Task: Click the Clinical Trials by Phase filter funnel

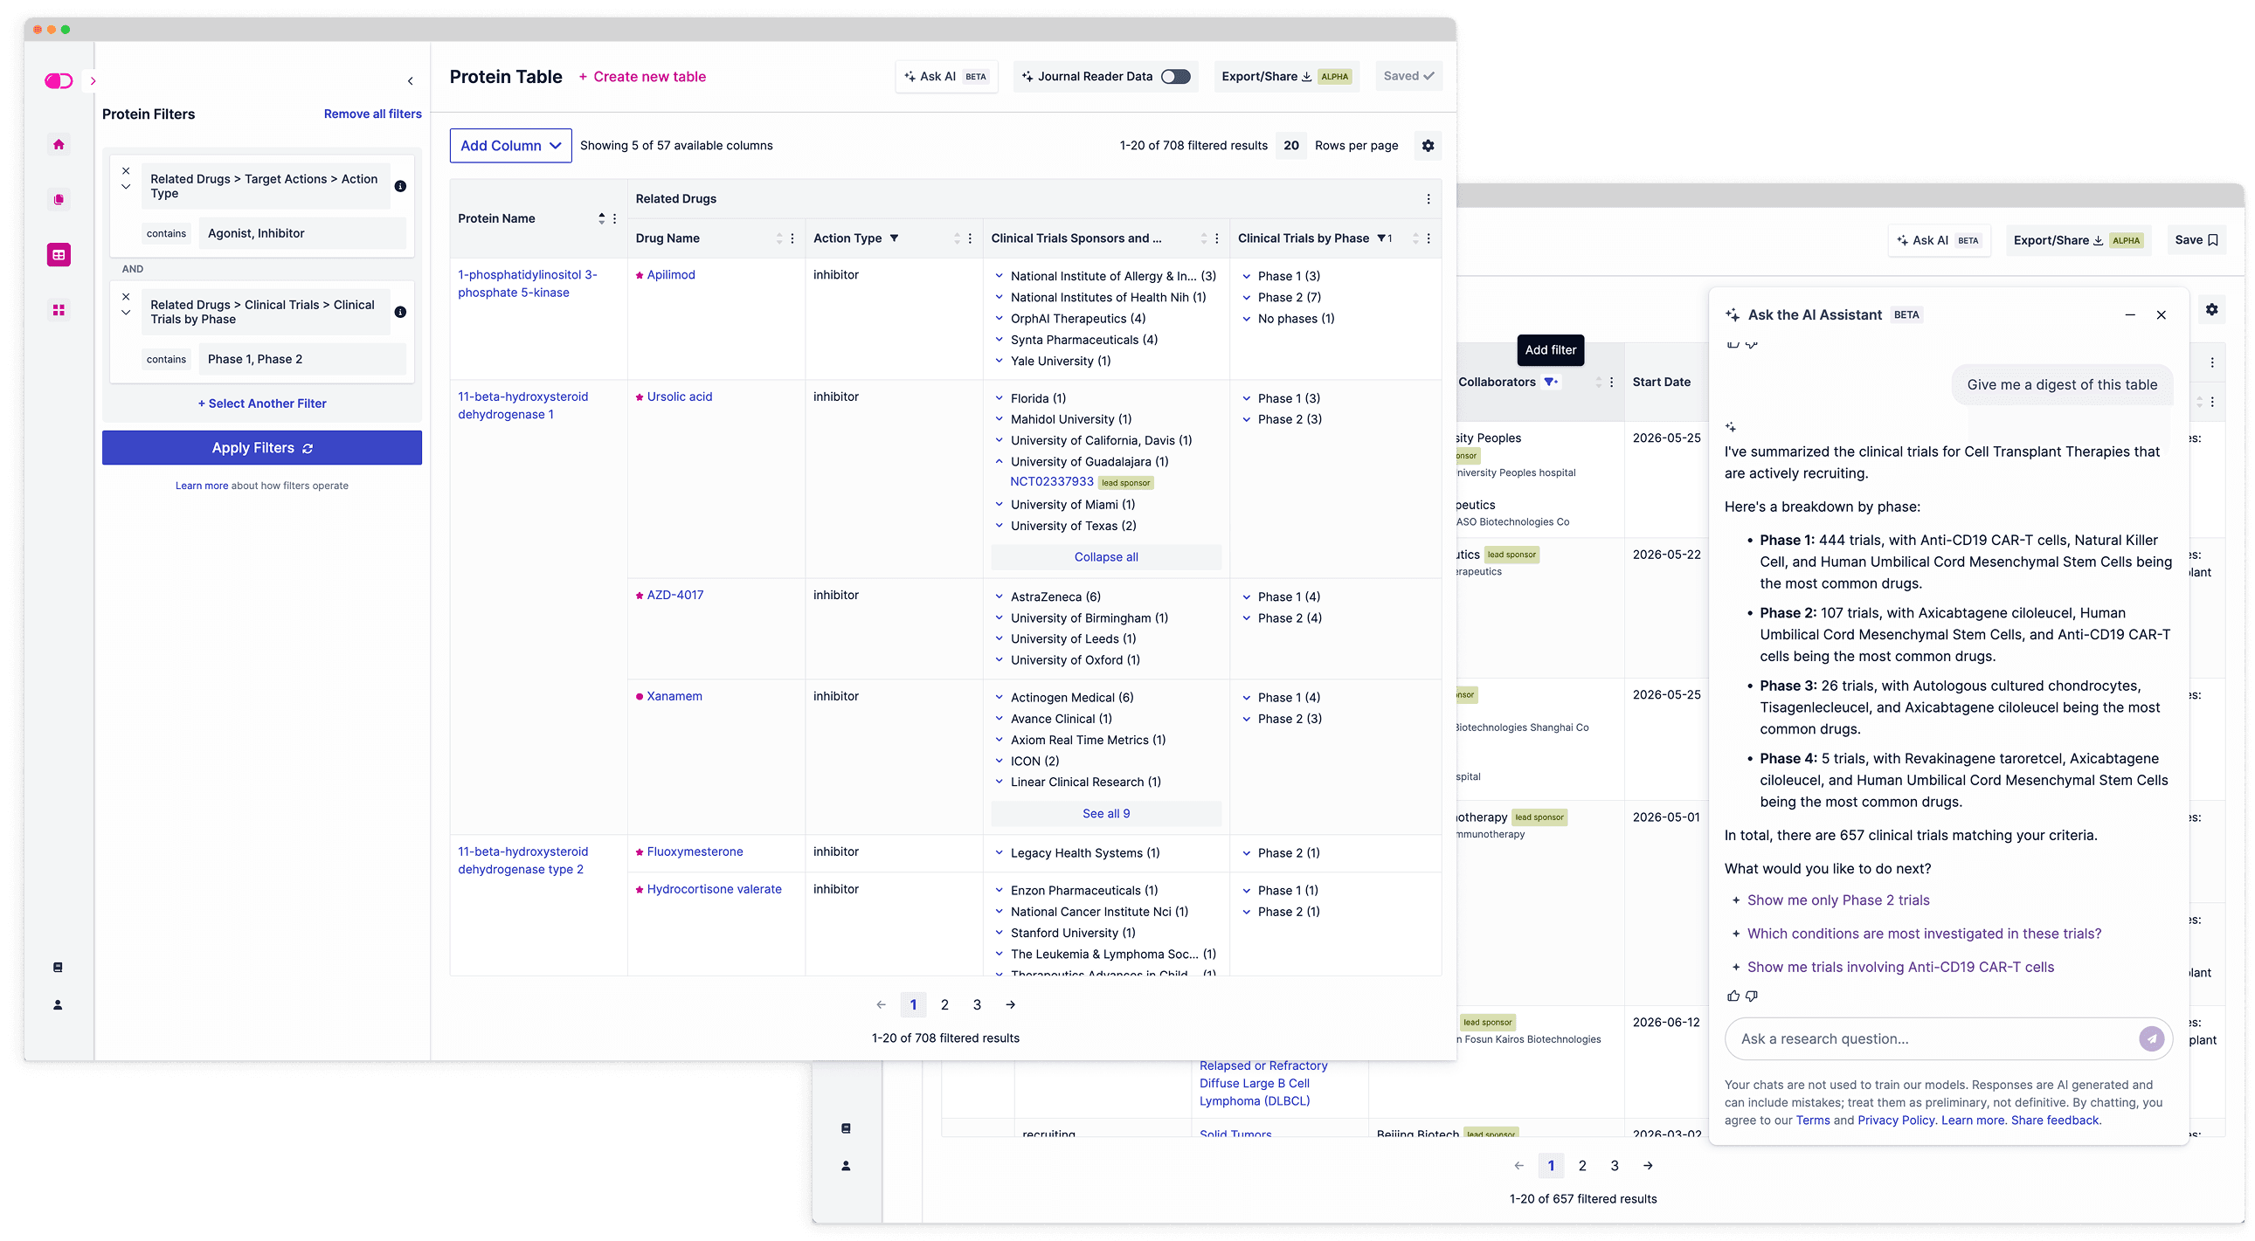Action: 1381,238
